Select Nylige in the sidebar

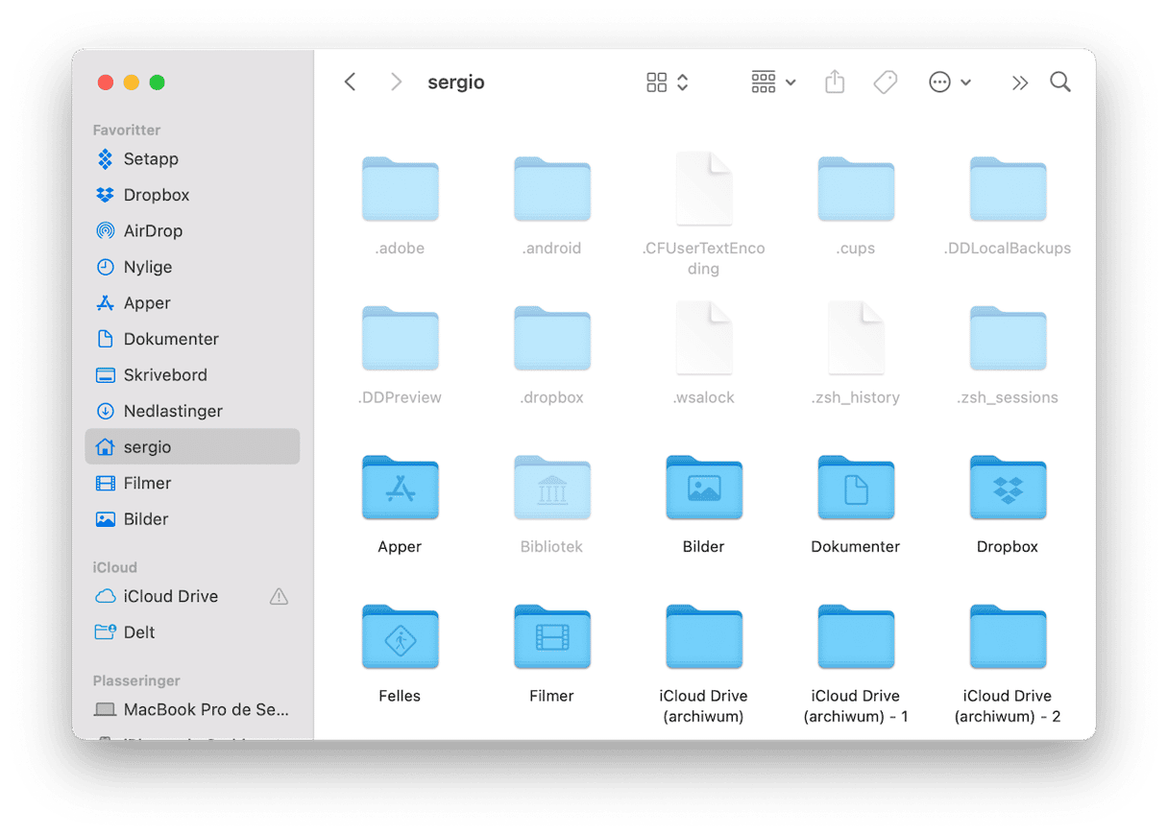[192, 267]
